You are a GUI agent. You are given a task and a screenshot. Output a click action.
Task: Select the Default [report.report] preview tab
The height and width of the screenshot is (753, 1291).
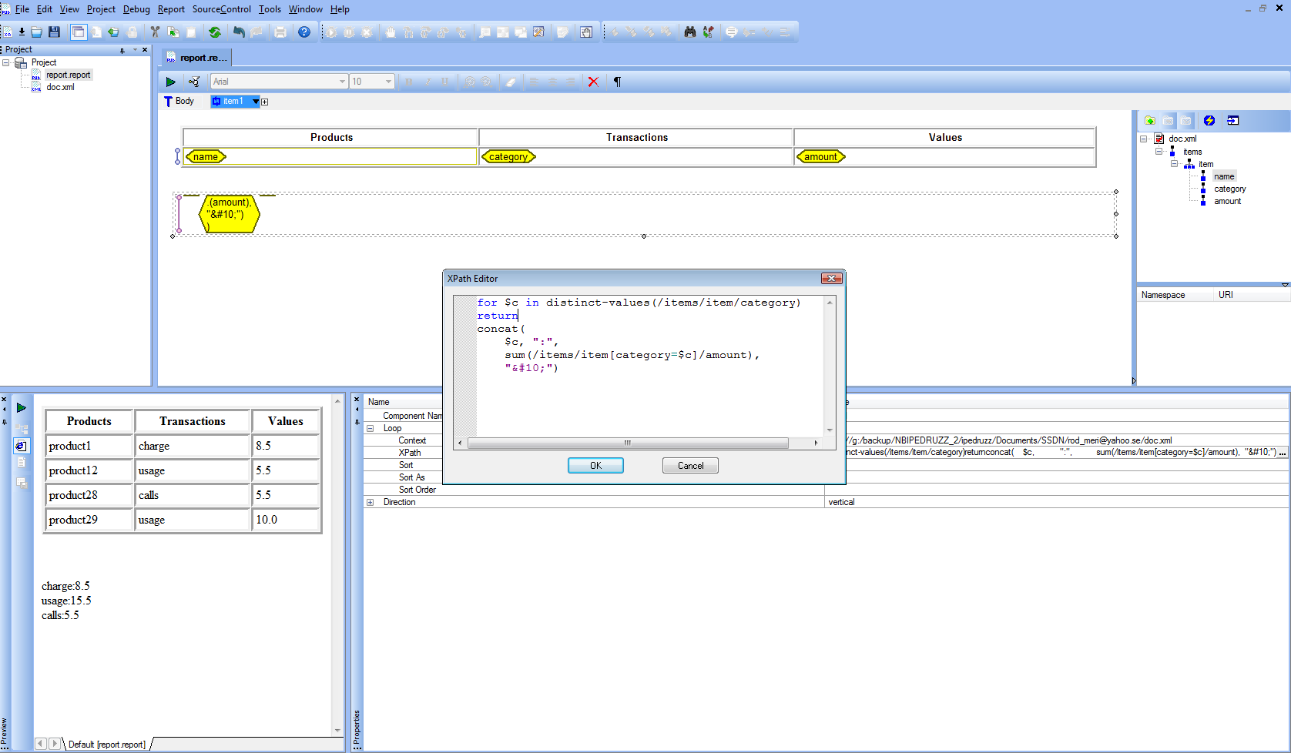(106, 745)
